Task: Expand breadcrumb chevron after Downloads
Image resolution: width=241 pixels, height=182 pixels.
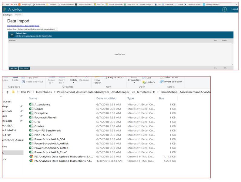Action: coord(54,92)
